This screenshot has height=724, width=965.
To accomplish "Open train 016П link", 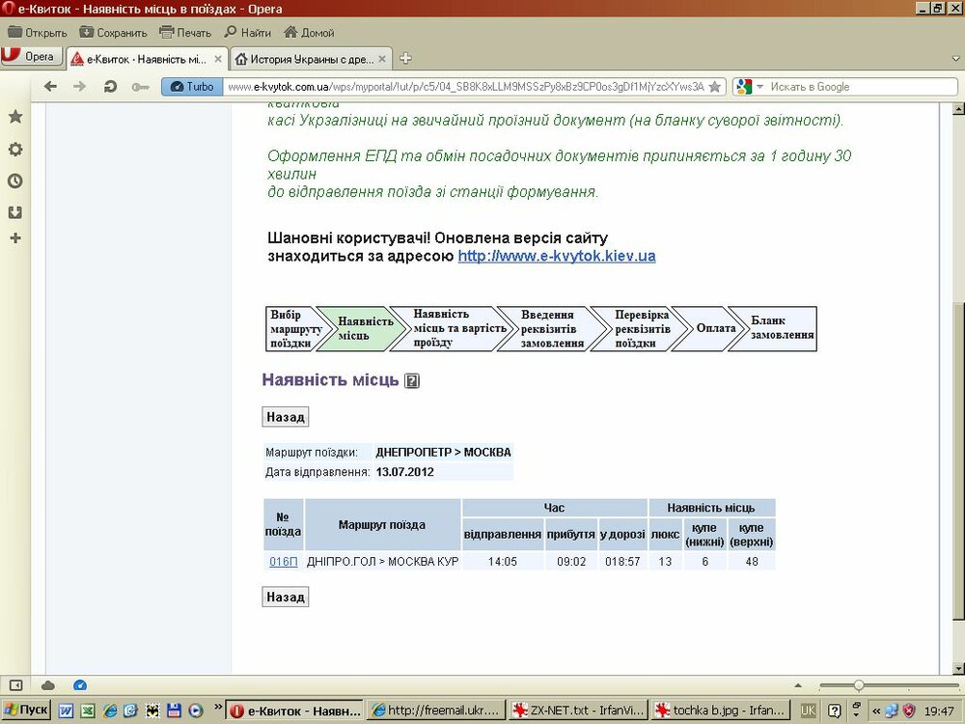I will click(284, 561).
